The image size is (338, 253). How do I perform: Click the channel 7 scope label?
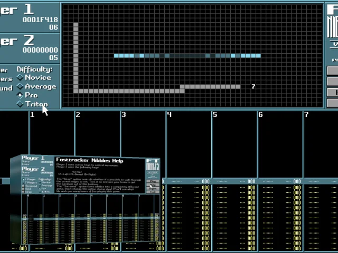306,115
